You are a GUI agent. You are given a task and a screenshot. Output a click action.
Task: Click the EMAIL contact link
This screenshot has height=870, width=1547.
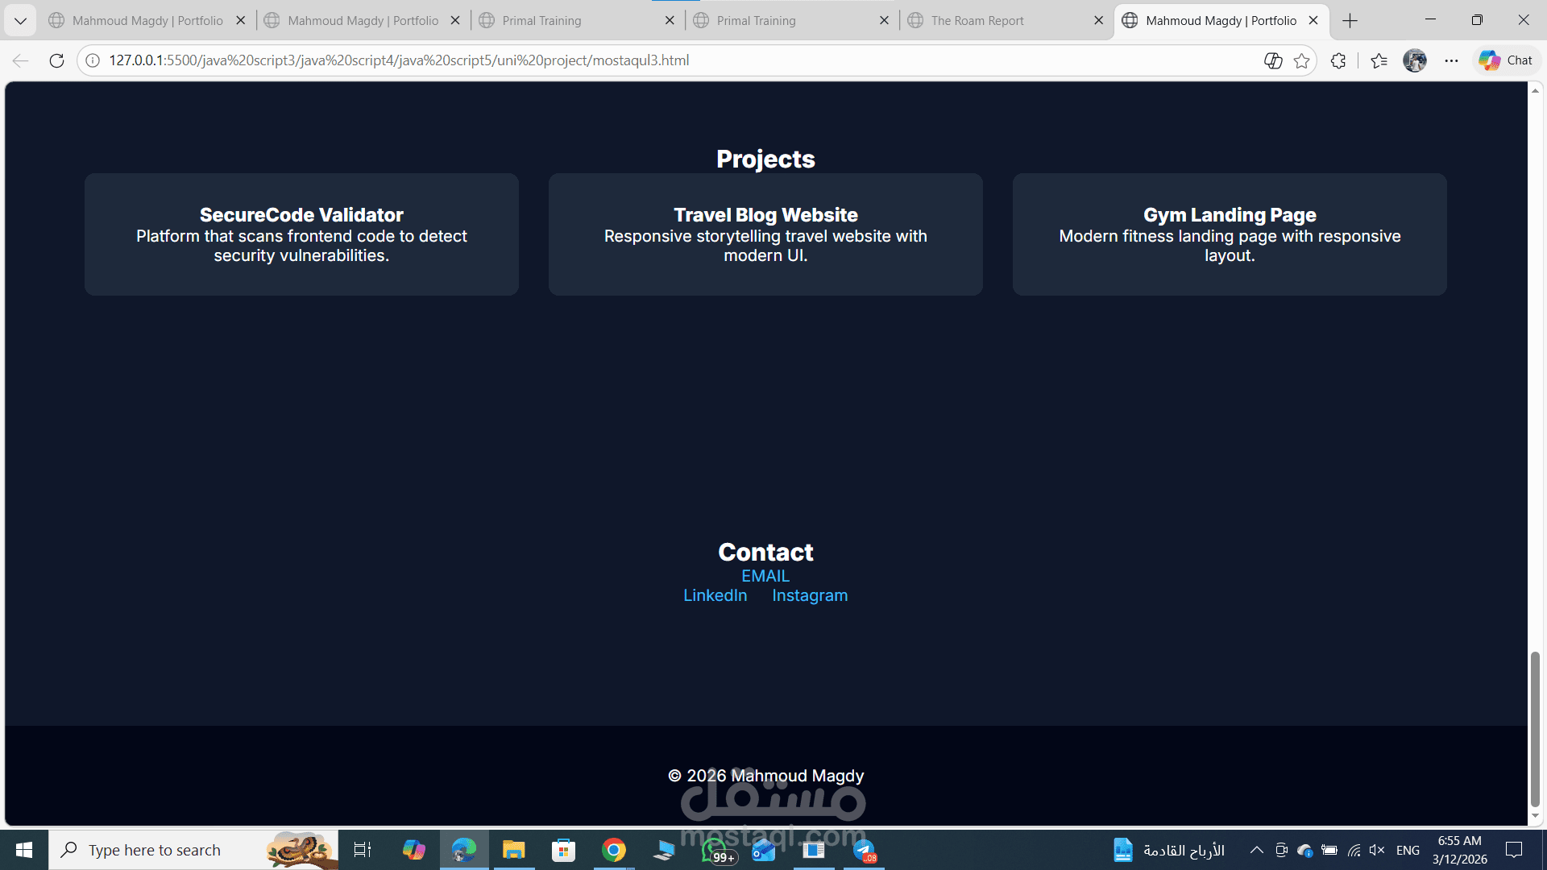[x=765, y=576]
